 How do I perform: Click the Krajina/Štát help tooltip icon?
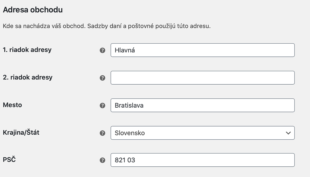(x=103, y=133)
